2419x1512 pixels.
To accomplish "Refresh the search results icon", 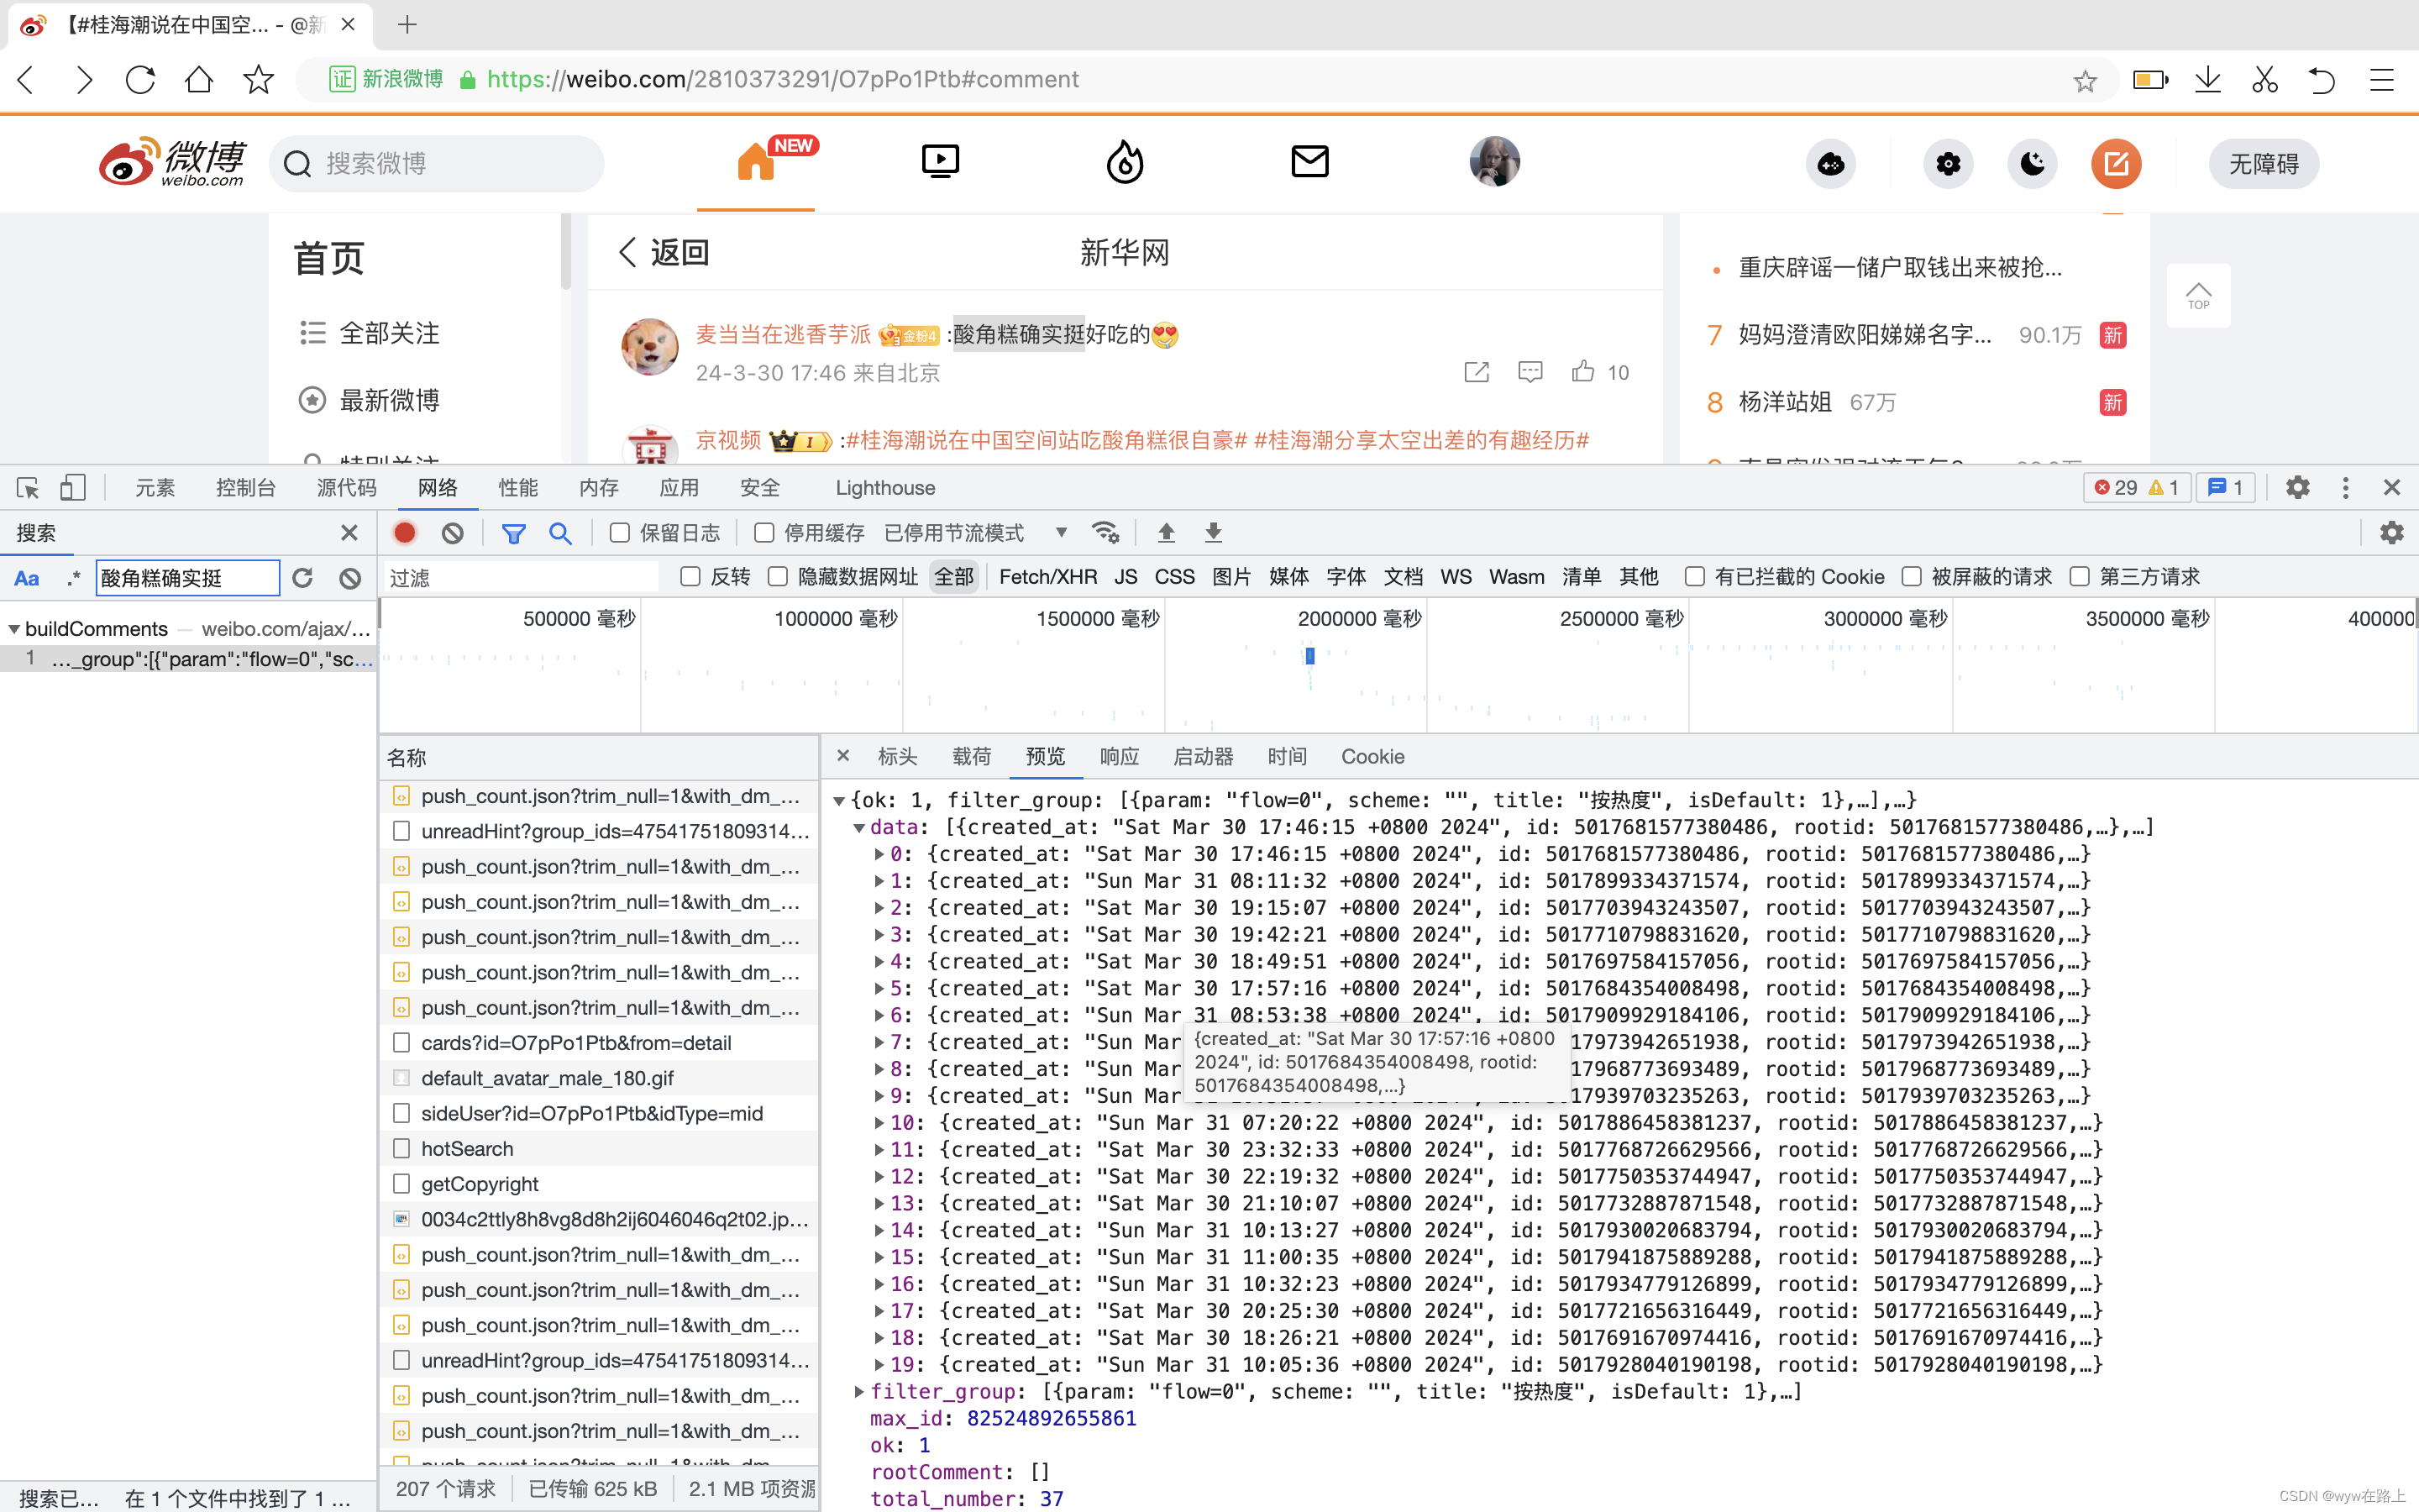I will click(303, 578).
